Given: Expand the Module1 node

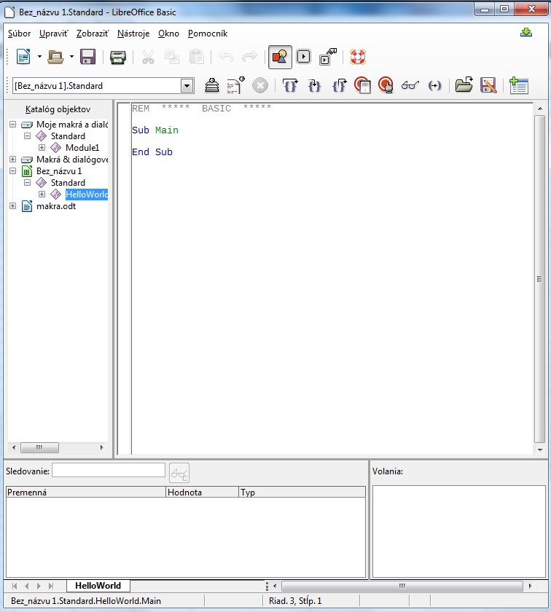Looking at the screenshot, I should click(x=42, y=147).
